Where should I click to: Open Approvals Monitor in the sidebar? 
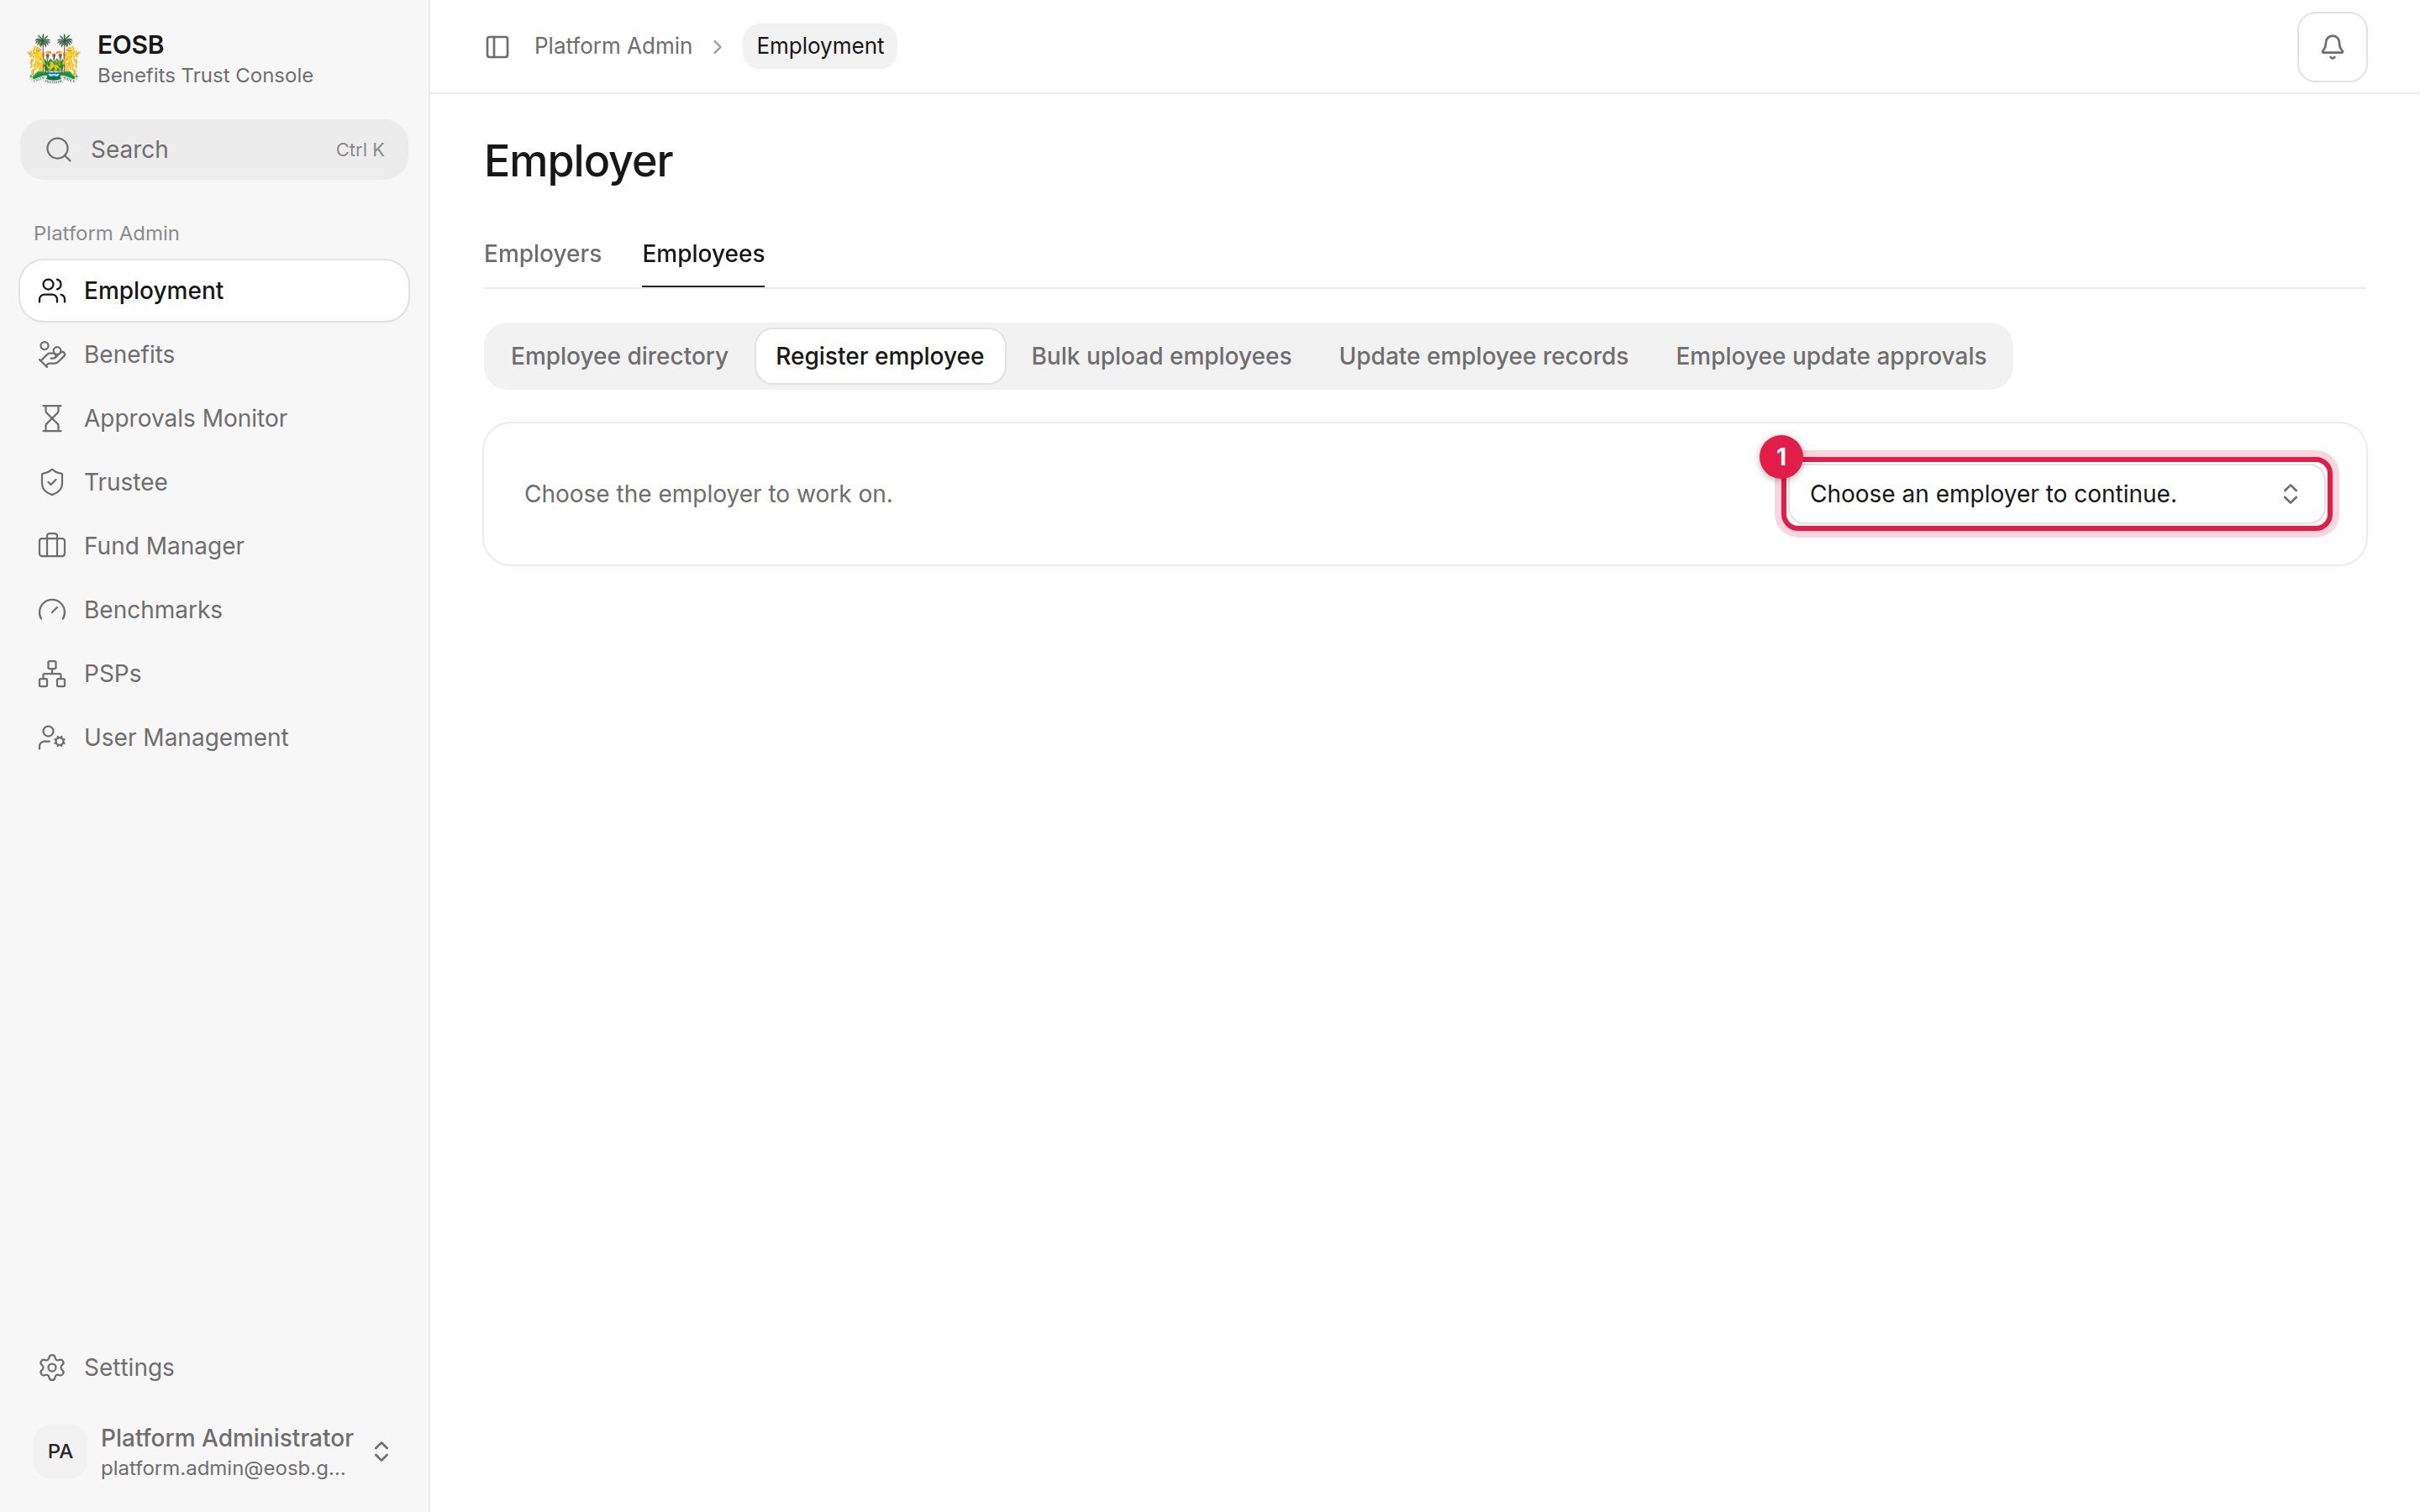pyautogui.click(x=214, y=418)
